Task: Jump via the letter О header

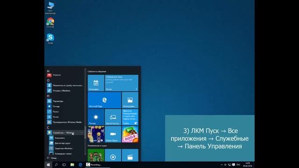Action: click(x=48, y=80)
